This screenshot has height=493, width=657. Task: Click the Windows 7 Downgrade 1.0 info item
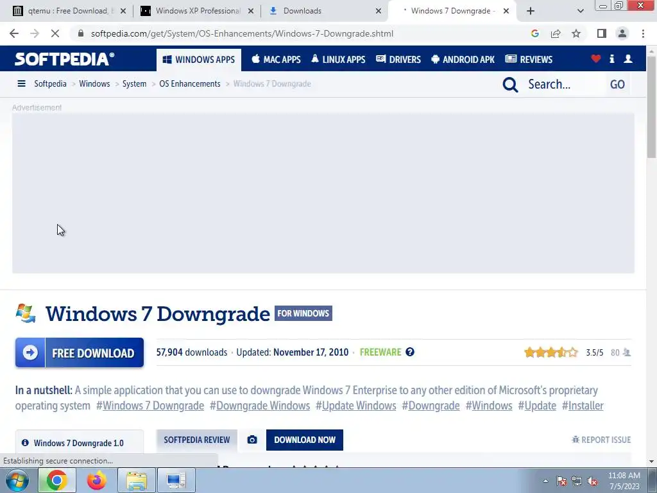coord(79,443)
